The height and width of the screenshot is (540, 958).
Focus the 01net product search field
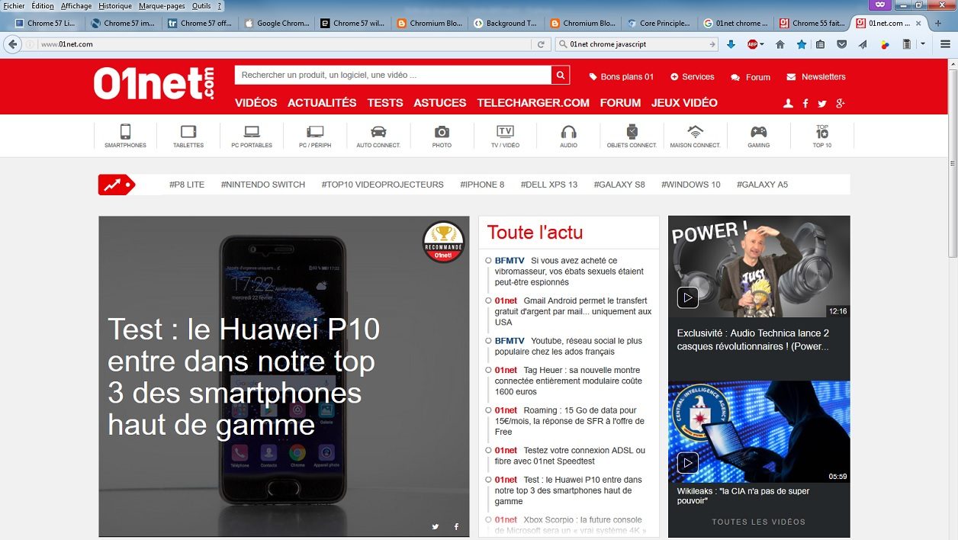[x=393, y=76]
